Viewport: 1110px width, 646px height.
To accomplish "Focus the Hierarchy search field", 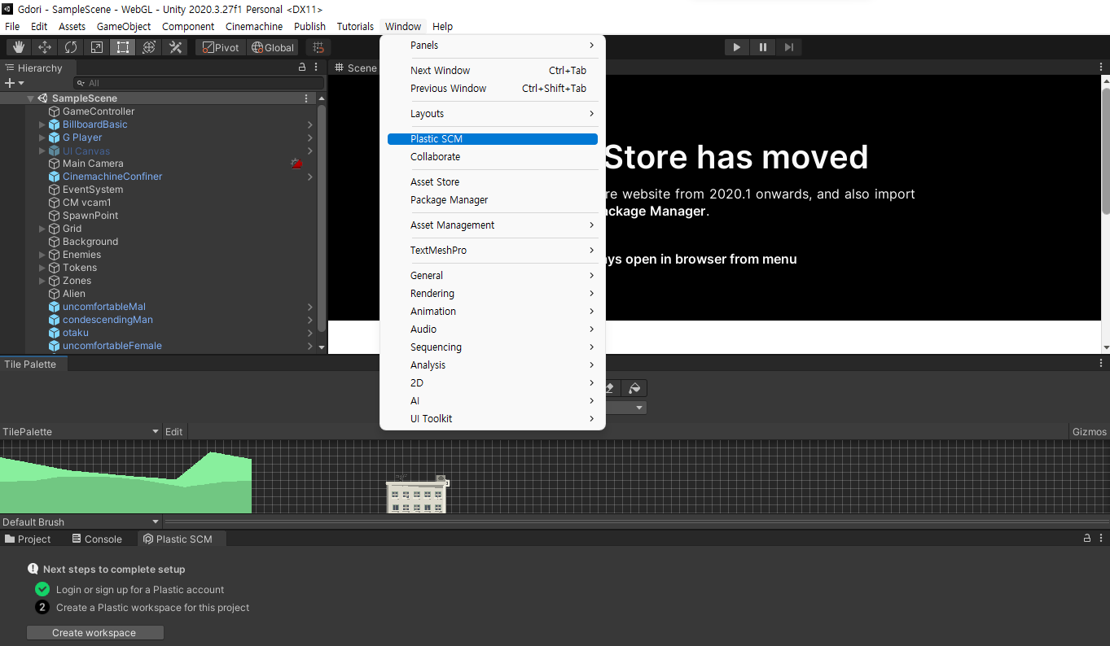I will click(199, 83).
